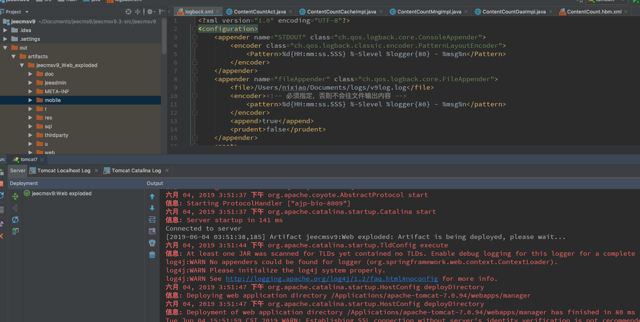Fold the configuration tag in gutter
Viewport: 640px width, 322px height.
click(195, 29)
